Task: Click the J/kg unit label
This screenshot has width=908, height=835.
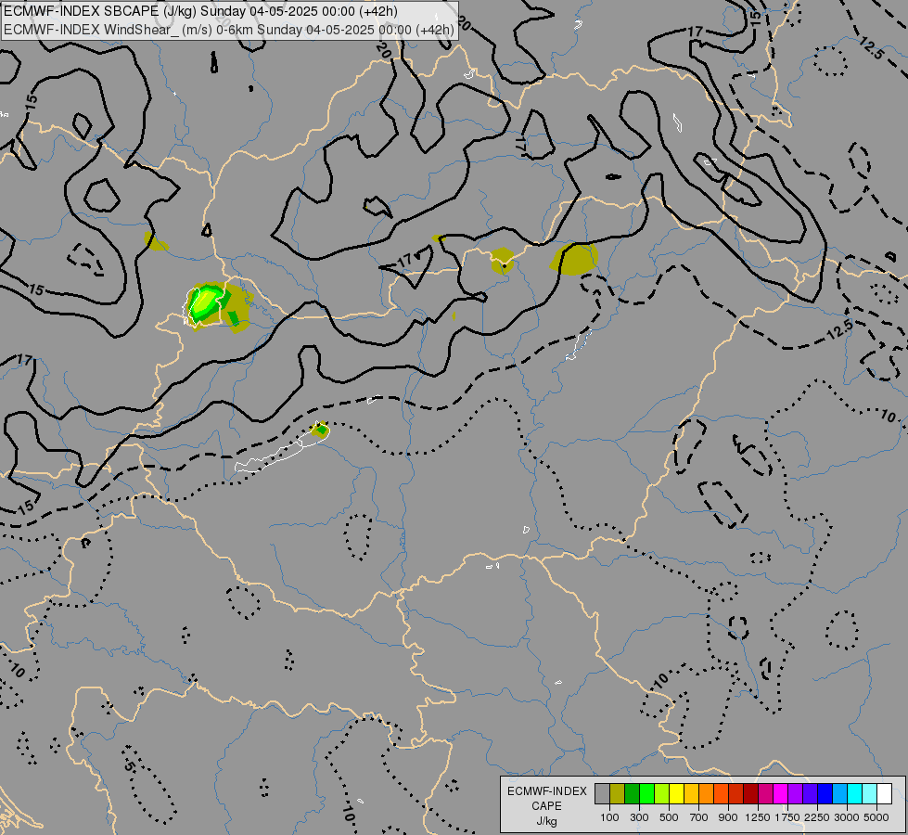Action: tap(546, 822)
